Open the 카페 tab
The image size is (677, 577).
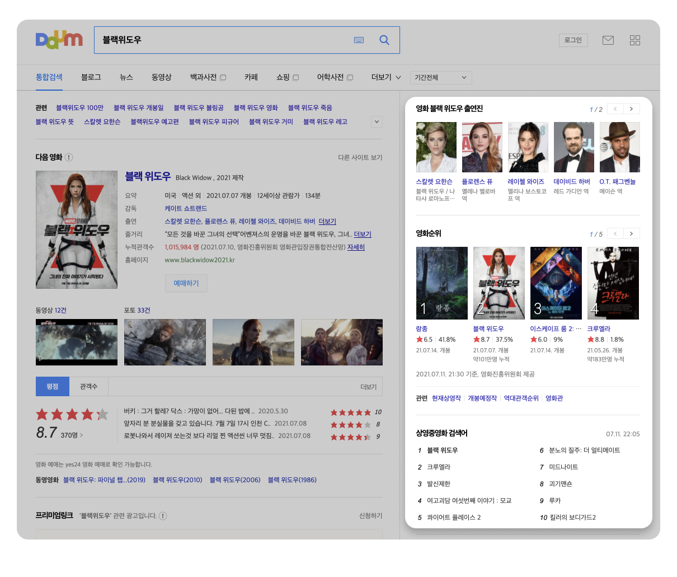pyautogui.click(x=251, y=77)
